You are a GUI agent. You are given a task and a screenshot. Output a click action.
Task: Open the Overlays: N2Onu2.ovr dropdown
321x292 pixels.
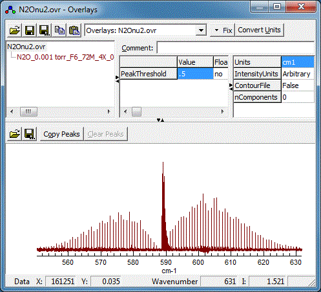[x=201, y=30]
